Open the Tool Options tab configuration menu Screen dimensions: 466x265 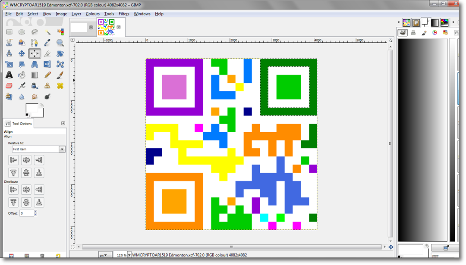[63, 123]
